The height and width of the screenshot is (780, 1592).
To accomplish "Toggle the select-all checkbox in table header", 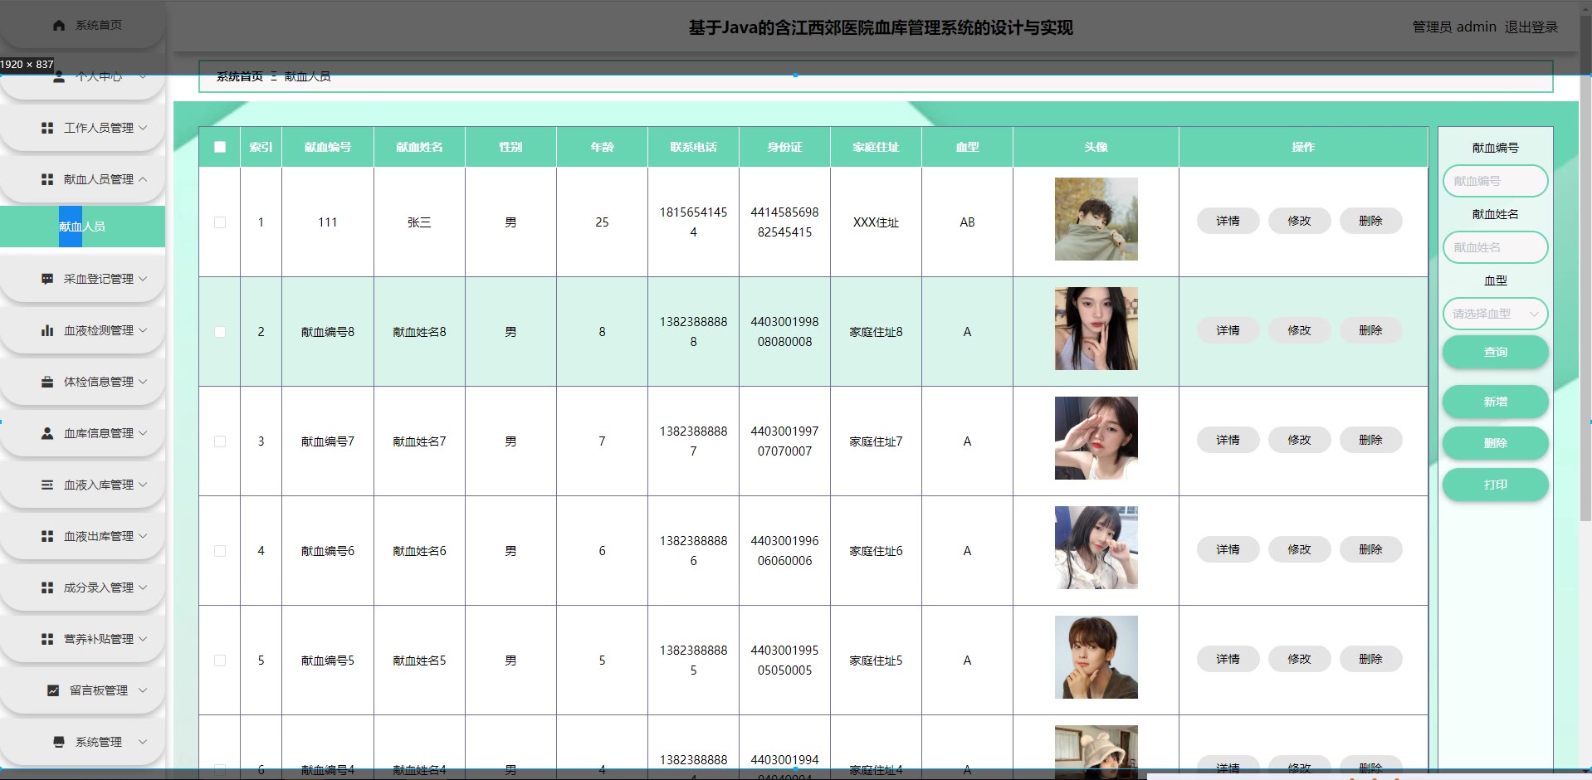I will [220, 147].
